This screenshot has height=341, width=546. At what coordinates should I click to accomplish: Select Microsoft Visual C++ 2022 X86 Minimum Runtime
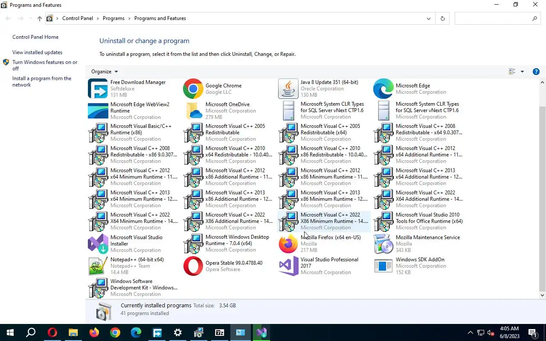tap(324, 222)
